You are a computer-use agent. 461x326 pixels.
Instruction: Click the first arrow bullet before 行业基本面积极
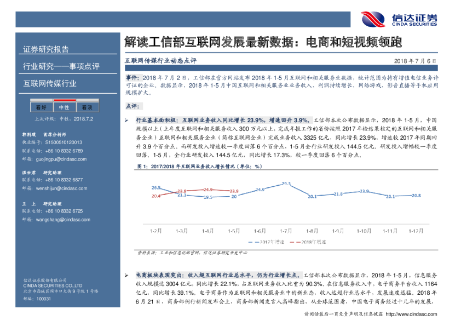(x=126, y=119)
